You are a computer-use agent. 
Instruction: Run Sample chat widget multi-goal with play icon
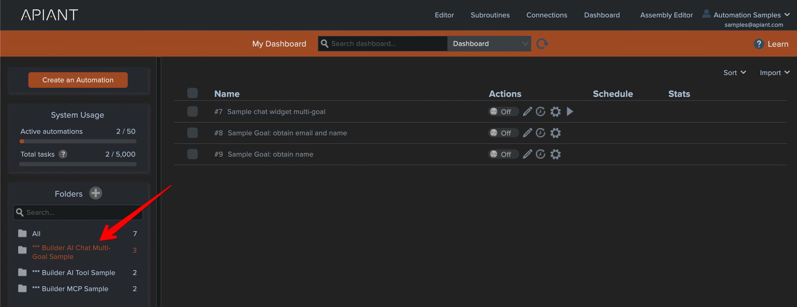click(570, 111)
